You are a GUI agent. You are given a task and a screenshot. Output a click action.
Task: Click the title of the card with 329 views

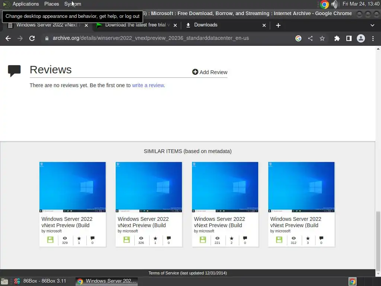pos(67,222)
